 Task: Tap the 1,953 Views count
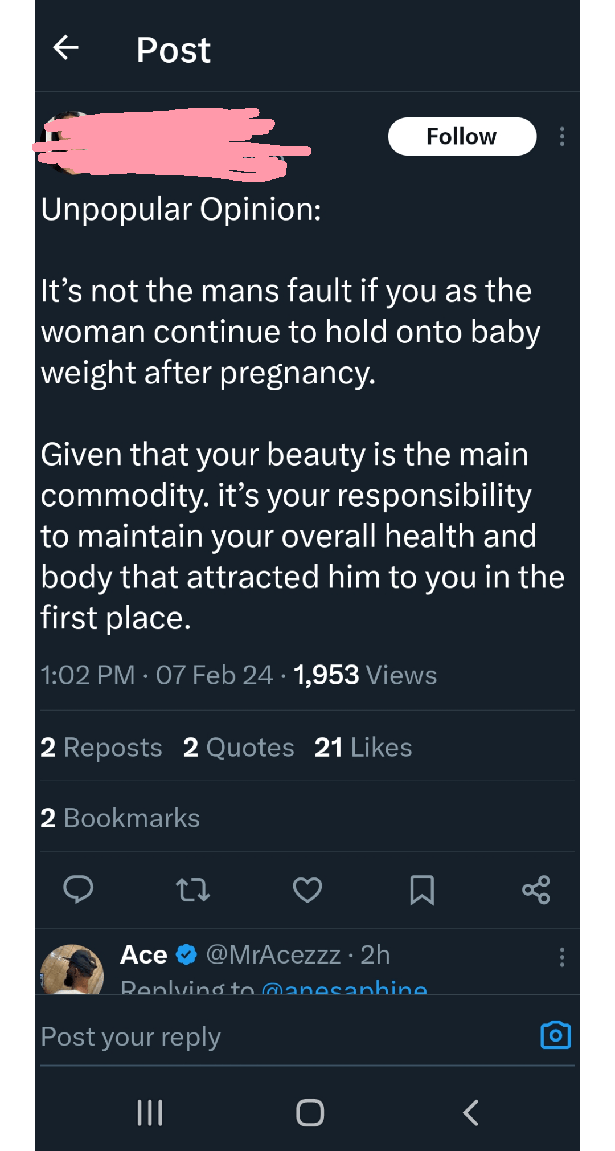click(x=363, y=675)
